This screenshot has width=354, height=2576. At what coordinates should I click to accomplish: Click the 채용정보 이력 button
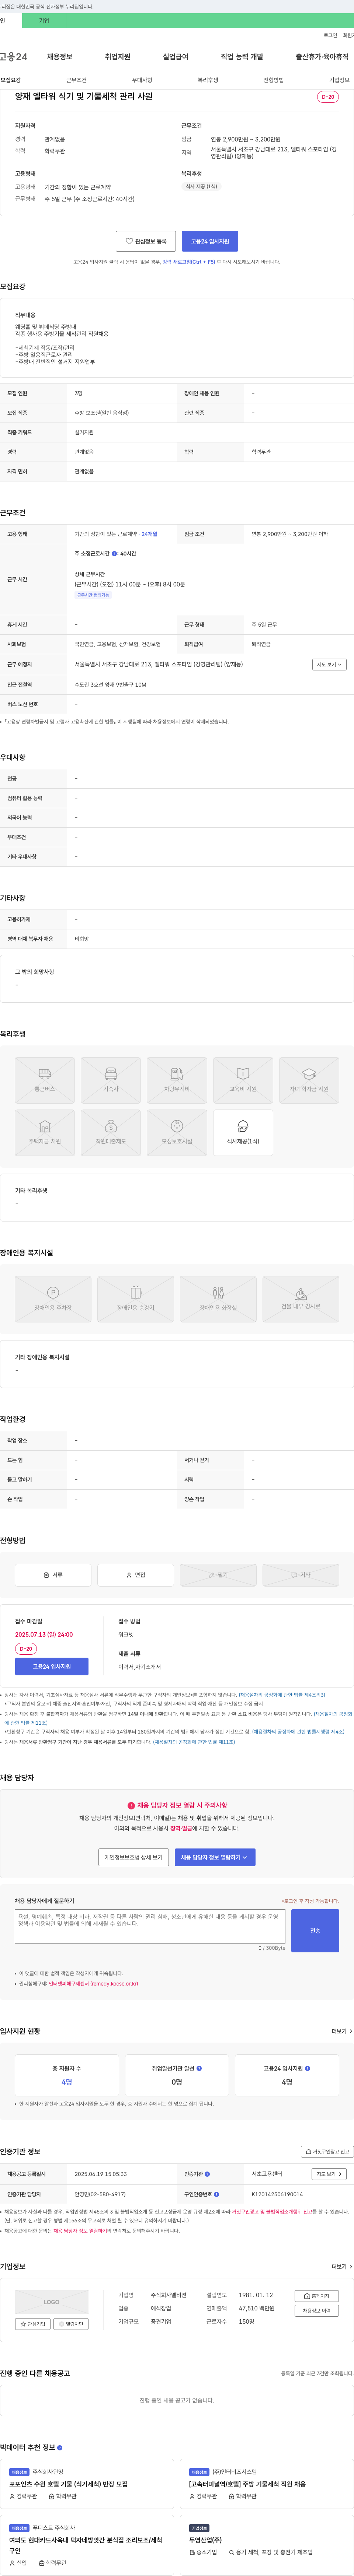pos(317,2311)
